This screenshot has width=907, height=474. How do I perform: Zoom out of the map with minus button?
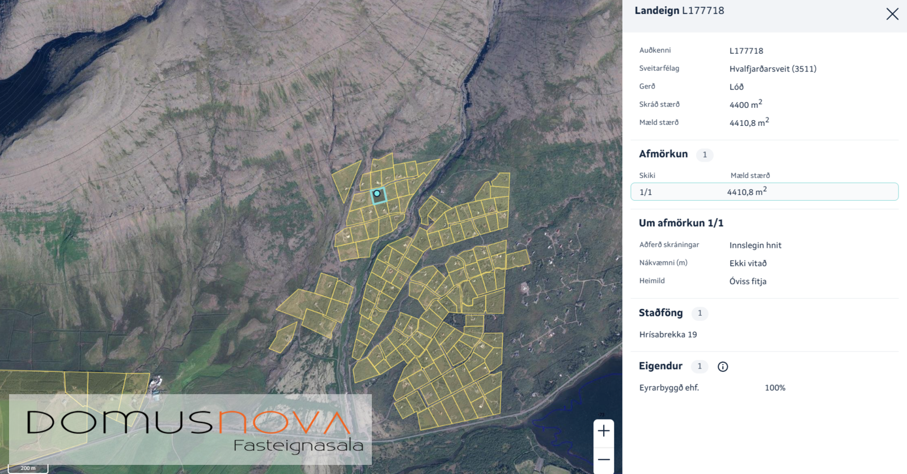tap(604, 460)
